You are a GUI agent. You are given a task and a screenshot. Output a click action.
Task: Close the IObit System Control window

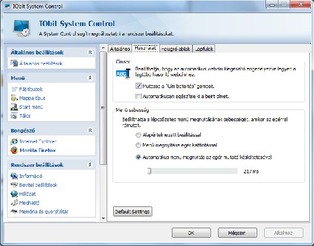point(300,4)
